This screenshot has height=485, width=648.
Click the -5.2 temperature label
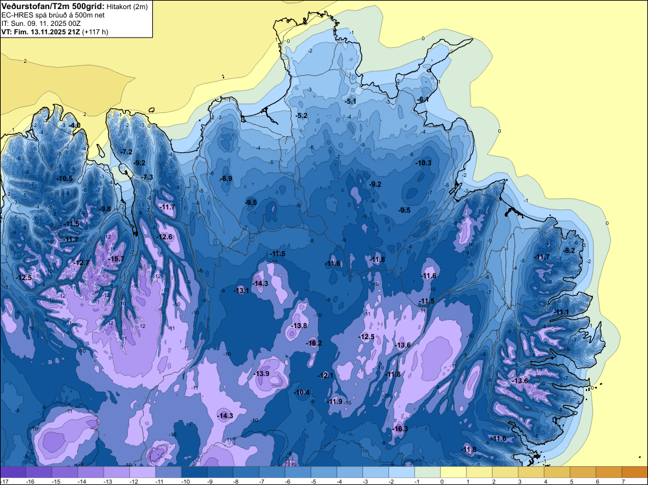point(302,116)
